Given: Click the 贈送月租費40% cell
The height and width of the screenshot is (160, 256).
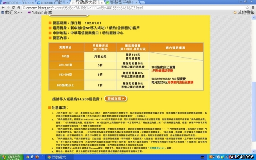Looking at the screenshot, I should point(132,75).
